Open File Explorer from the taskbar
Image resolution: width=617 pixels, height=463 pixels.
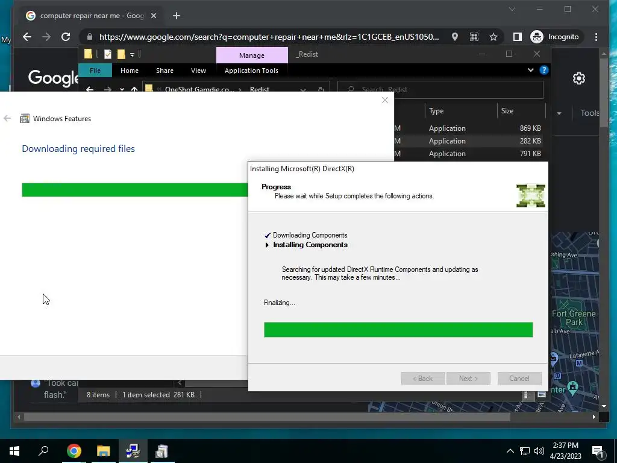[104, 451]
